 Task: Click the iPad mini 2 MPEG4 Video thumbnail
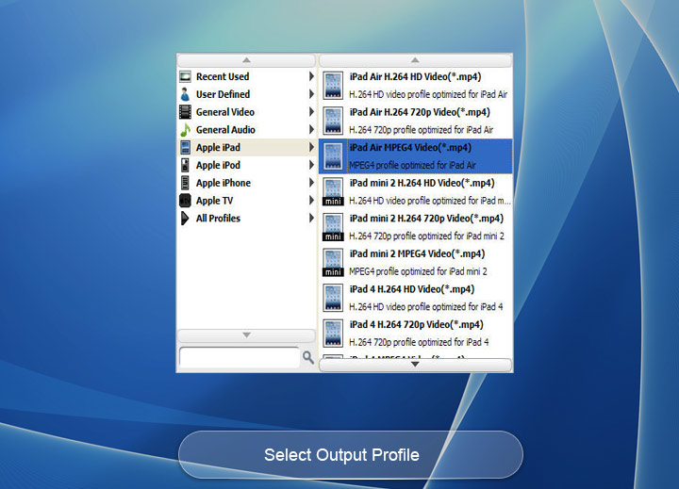click(x=333, y=263)
